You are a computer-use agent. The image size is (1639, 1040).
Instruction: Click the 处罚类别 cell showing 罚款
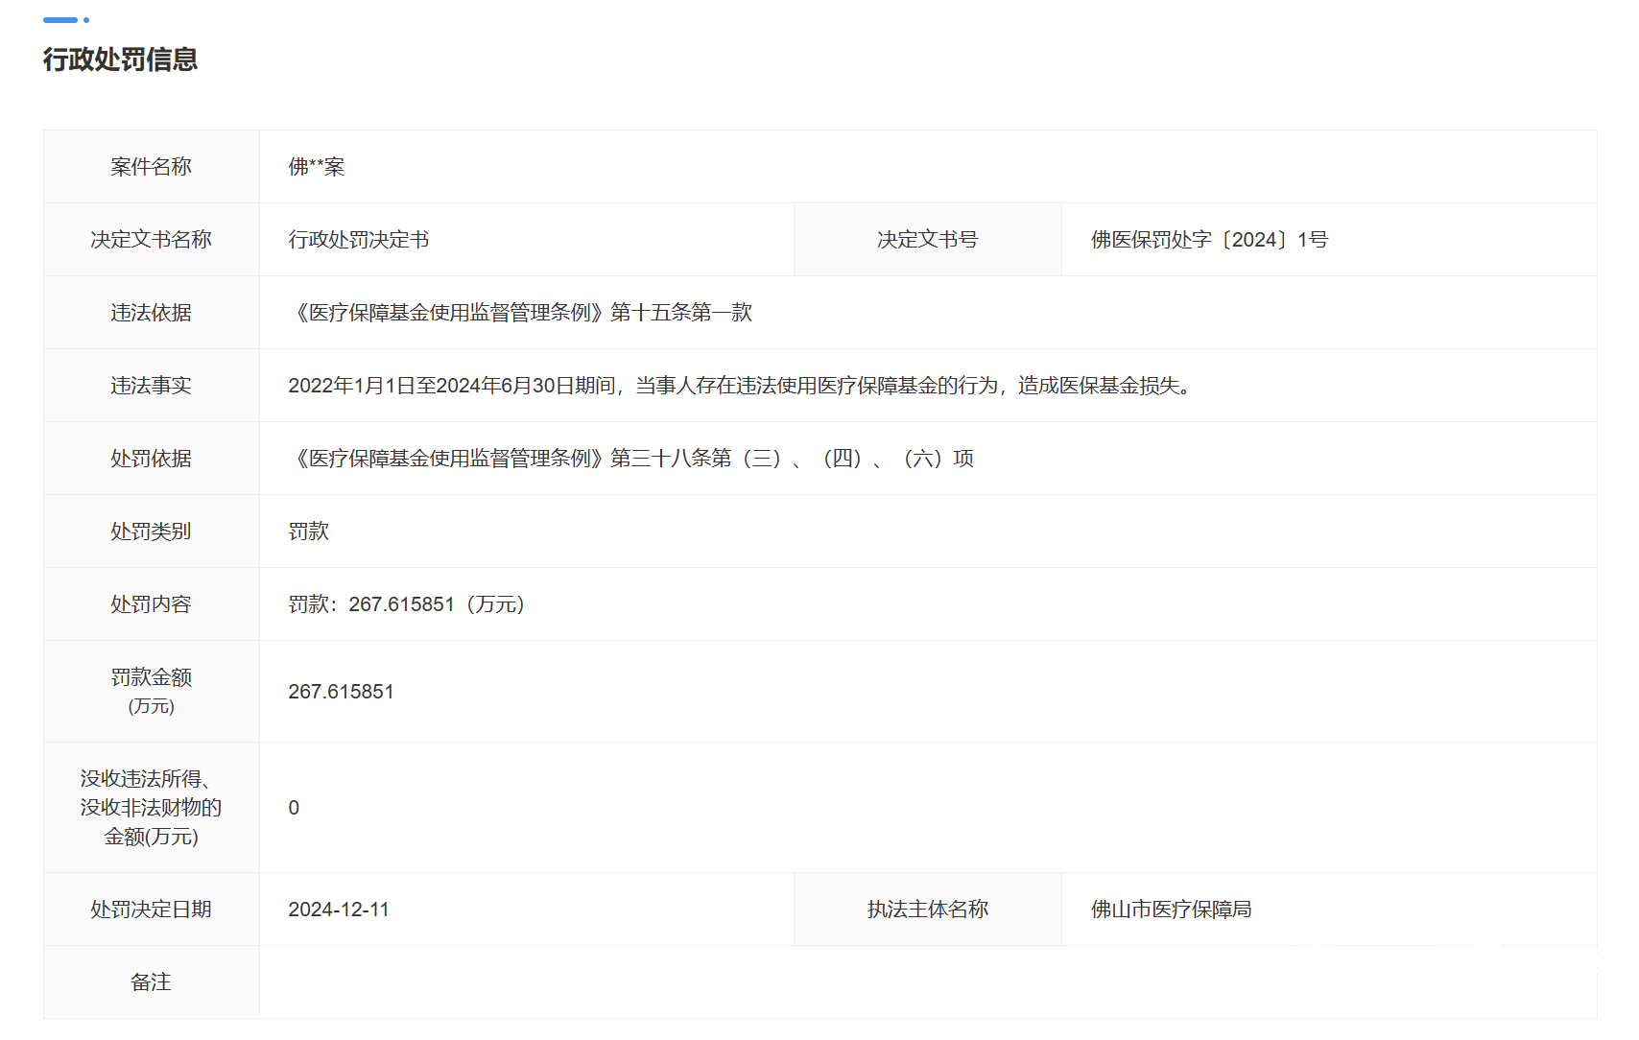point(309,531)
